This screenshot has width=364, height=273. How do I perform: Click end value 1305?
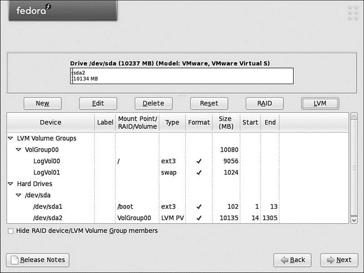click(x=270, y=218)
